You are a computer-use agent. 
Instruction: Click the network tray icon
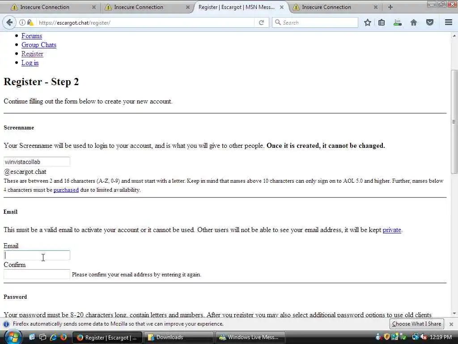point(415,337)
